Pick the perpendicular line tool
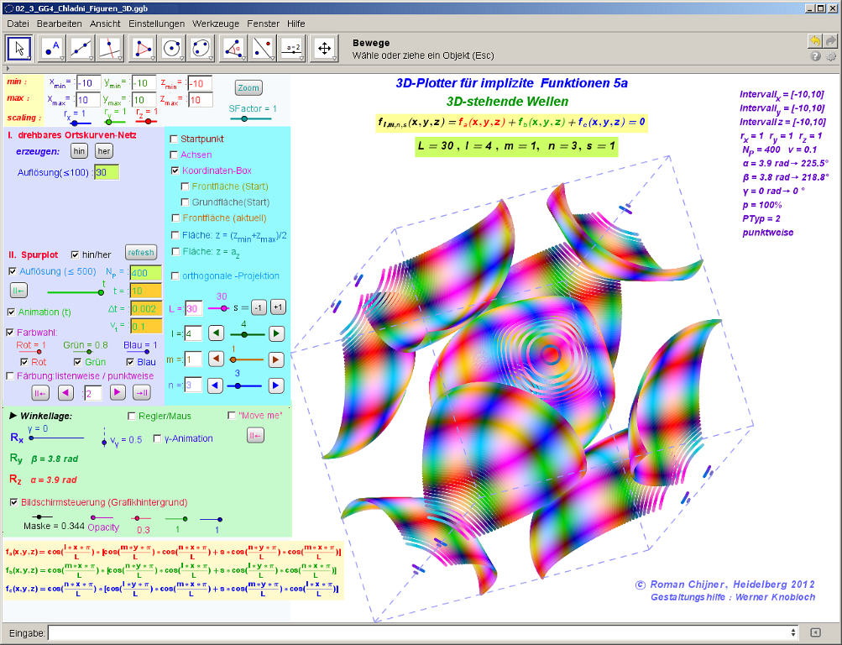This screenshot has height=645, width=842. 109,48
